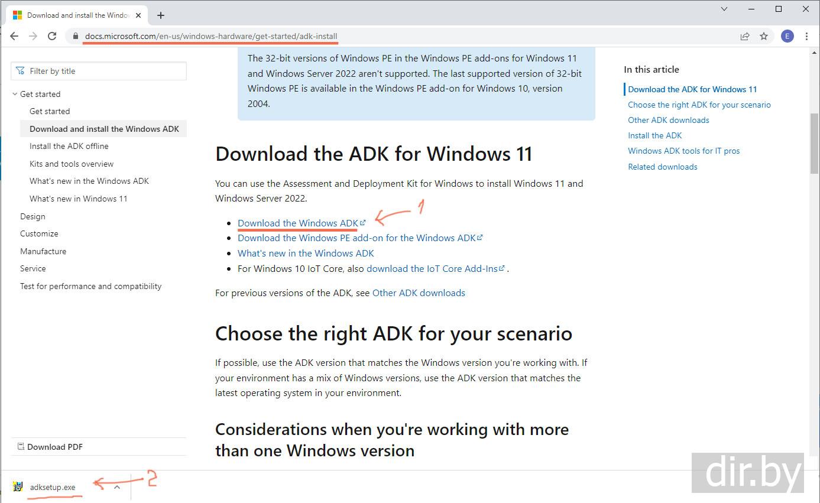The height and width of the screenshot is (503, 820).
Task: Open the Design section in sidebar
Action: [33, 216]
